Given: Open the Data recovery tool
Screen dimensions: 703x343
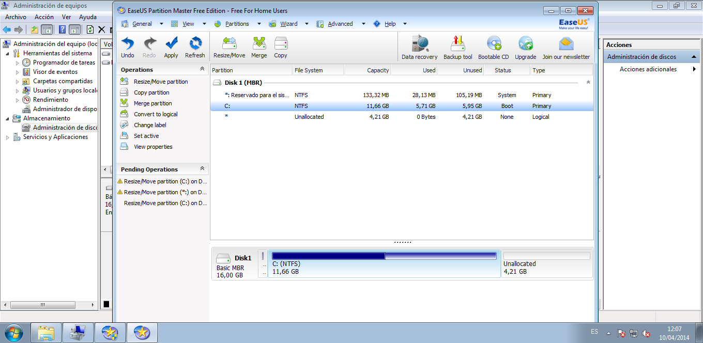Looking at the screenshot, I should pyautogui.click(x=419, y=48).
